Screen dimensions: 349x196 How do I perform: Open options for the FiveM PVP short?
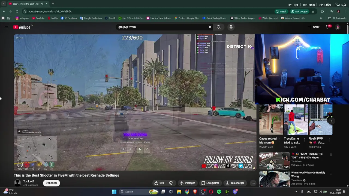coord(329,140)
